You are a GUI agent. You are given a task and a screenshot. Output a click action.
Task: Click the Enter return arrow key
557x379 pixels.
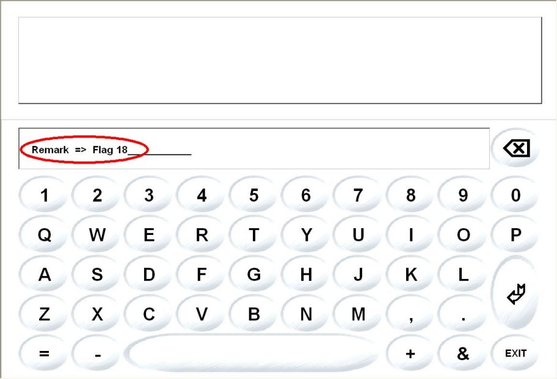coord(515,294)
